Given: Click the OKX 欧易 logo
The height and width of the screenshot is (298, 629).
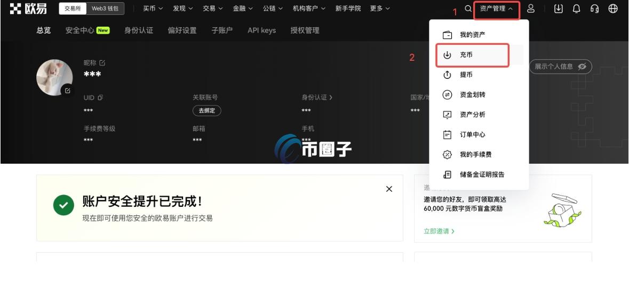Looking at the screenshot, I should pos(28,9).
